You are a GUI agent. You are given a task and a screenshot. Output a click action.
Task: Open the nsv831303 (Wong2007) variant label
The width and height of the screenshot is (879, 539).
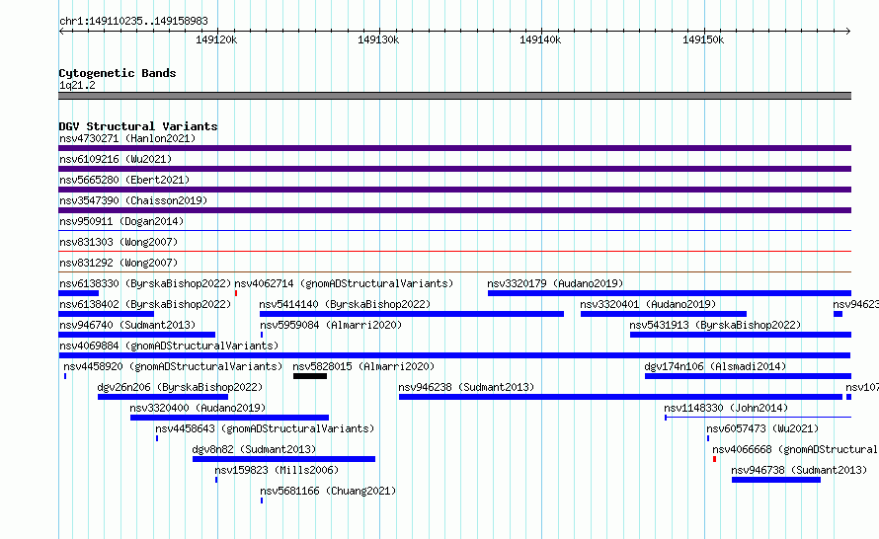(119, 242)
